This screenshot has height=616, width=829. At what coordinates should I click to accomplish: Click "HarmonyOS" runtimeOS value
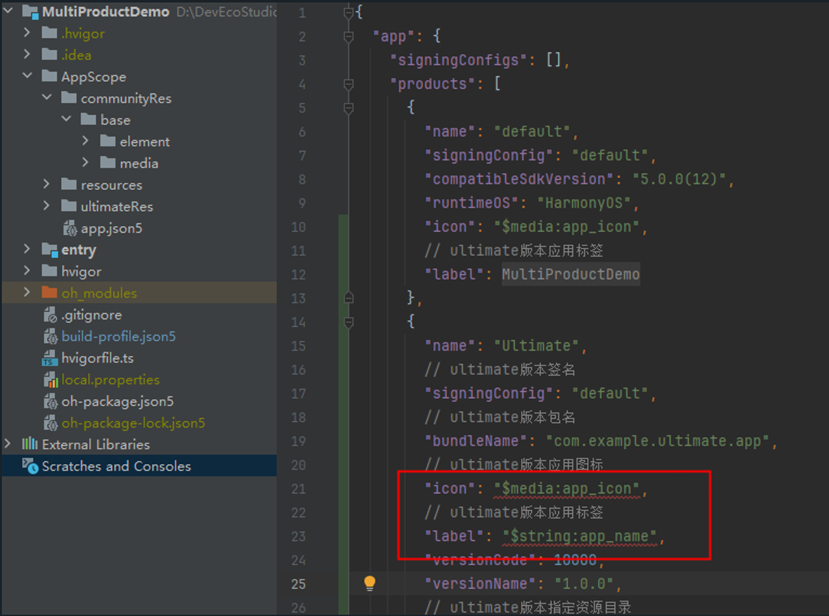tap(584, 203)
